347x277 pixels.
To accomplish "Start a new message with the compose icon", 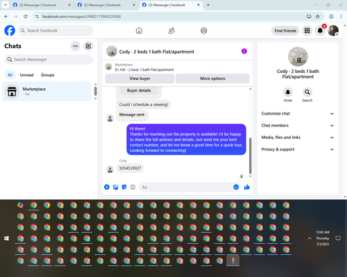I will 88,46.
